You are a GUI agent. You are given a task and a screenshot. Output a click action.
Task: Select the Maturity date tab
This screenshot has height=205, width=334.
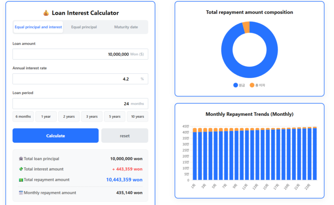[x=126, y=27]
